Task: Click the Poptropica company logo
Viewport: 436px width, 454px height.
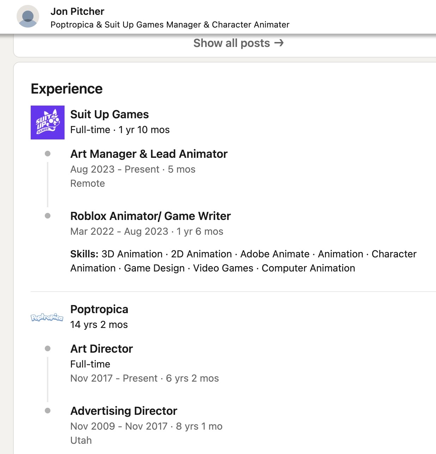Action: [x=47, y=317]
